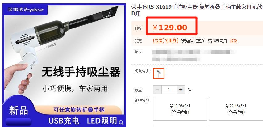Decrease quantity with the minus icon
The width and height of the screenshot is (263, 127).
pos(157,90)
